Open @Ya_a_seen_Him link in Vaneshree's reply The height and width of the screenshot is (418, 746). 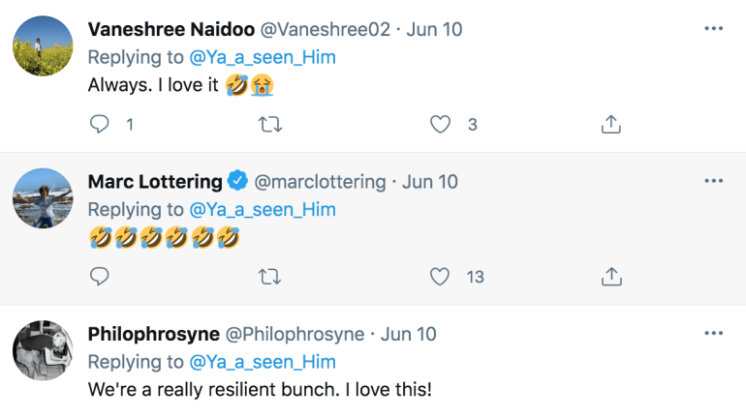coord(263,57)
